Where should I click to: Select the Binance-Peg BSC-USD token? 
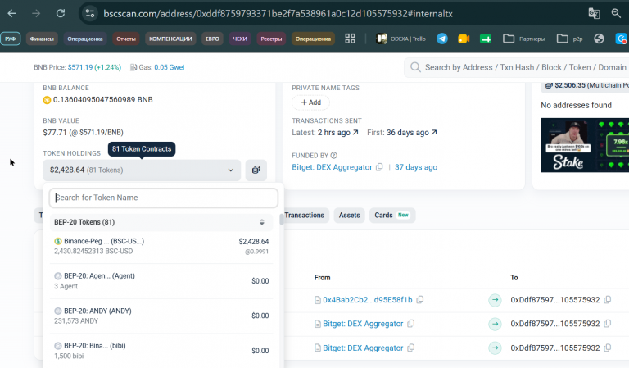click(x=161, y=246)
